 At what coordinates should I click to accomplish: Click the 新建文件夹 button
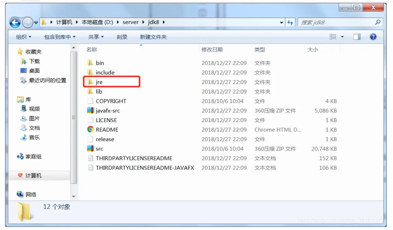[x=153, y=37]
